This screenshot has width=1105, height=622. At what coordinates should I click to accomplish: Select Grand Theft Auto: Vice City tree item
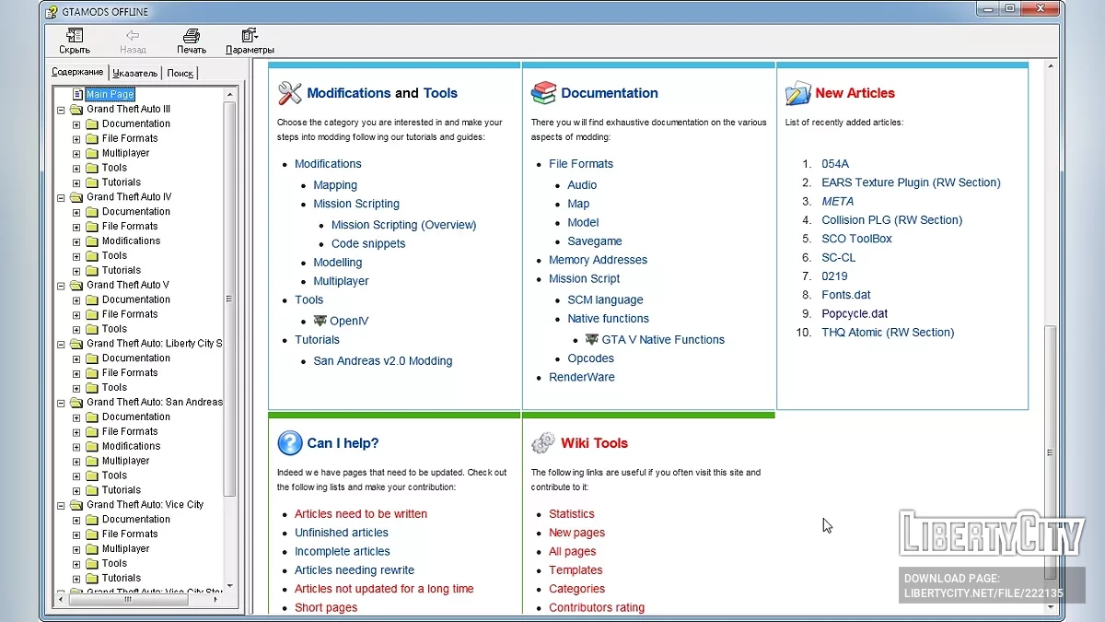coord(145,505)
